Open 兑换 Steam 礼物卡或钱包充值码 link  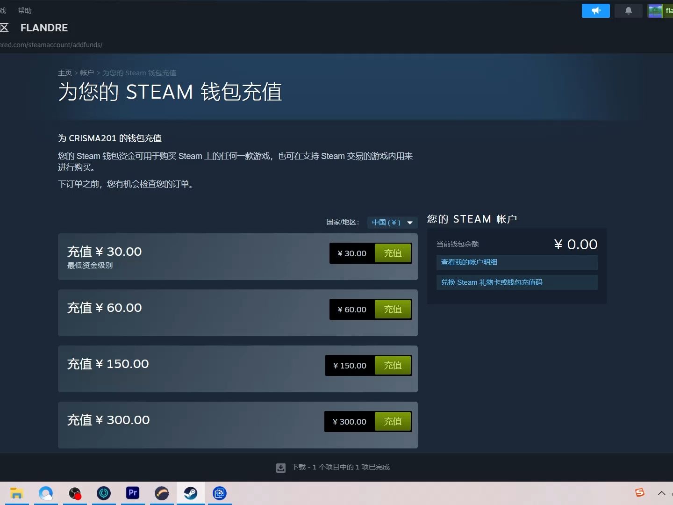pos(517,282)
